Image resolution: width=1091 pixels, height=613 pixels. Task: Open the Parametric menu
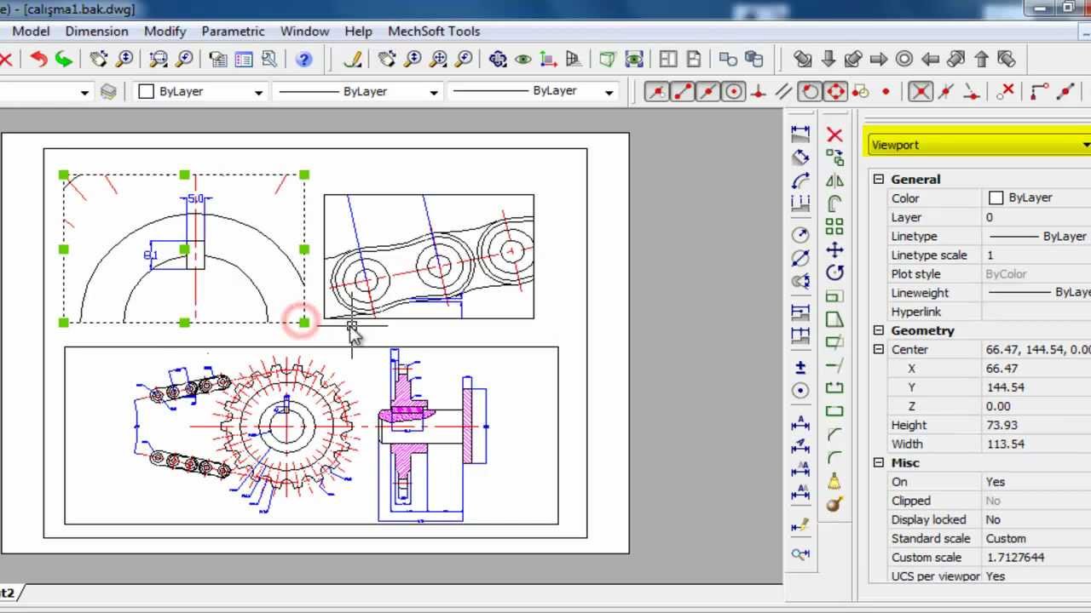[x=233, y=32]
